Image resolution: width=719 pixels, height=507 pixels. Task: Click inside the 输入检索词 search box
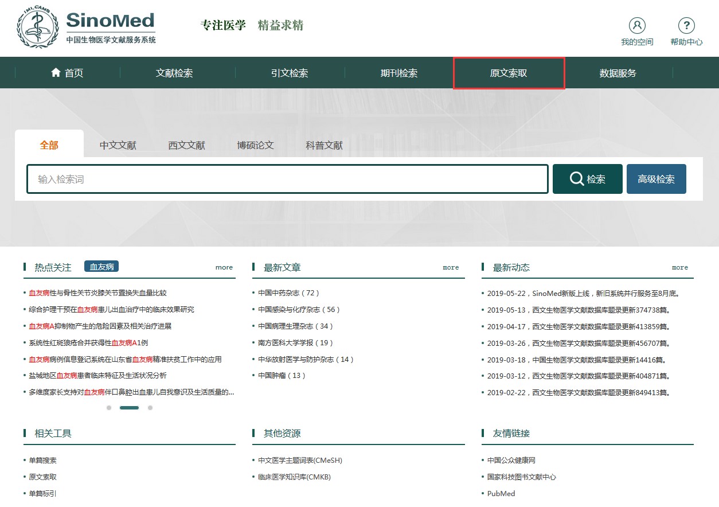pos(287,179)
